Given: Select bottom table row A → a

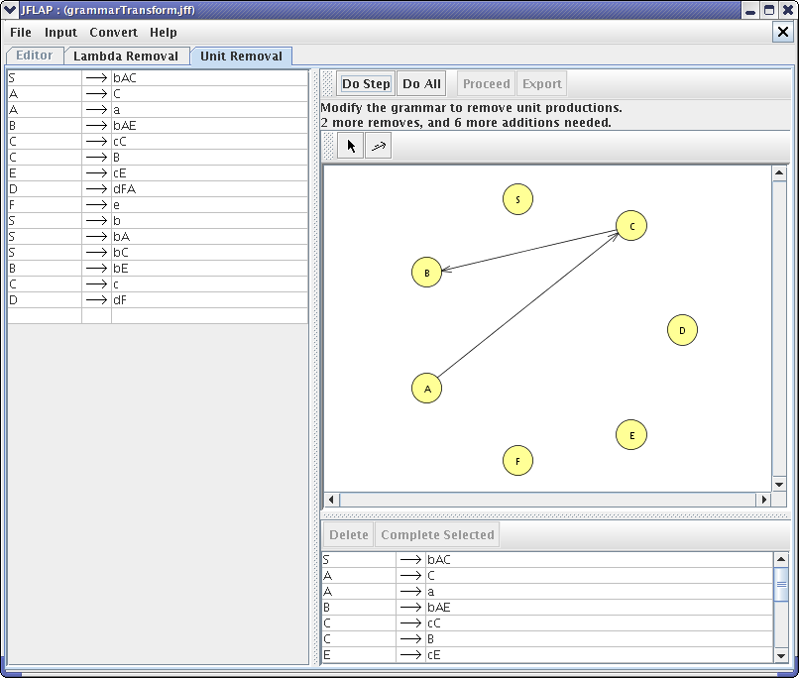Looking at the screenshot, I should tap(548, 592).
